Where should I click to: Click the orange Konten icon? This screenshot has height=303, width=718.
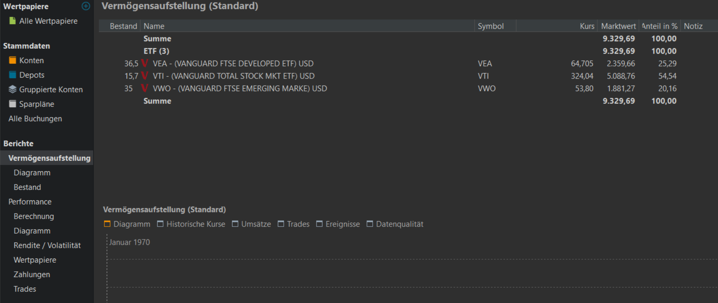click(x=12, y=60)
